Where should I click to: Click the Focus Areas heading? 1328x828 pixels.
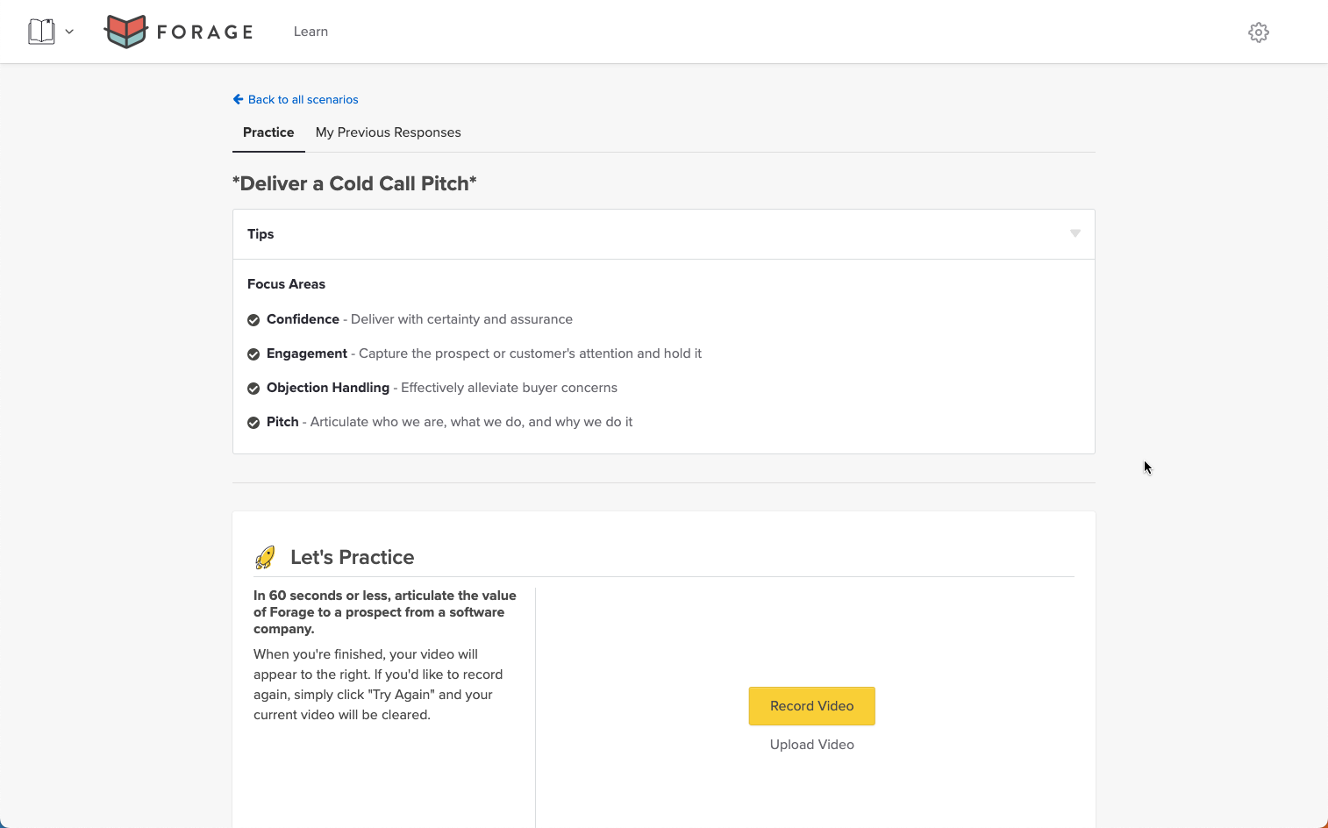[x=286, y=284]
